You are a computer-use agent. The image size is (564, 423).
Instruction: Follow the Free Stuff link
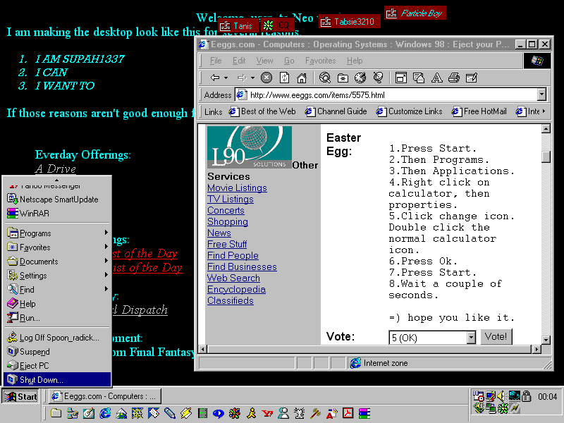[227, 244]
